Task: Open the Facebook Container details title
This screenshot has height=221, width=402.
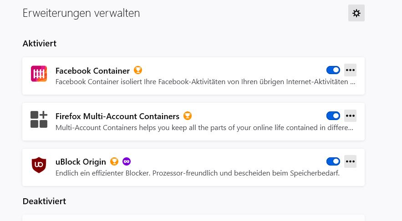Action: tap(92, 71)
